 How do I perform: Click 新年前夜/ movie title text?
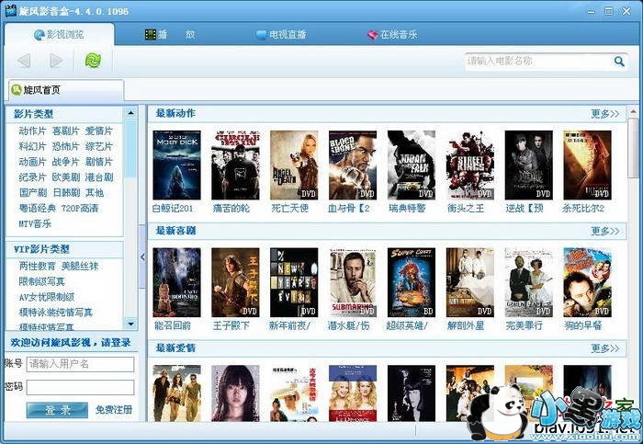(x=289, y=325)
